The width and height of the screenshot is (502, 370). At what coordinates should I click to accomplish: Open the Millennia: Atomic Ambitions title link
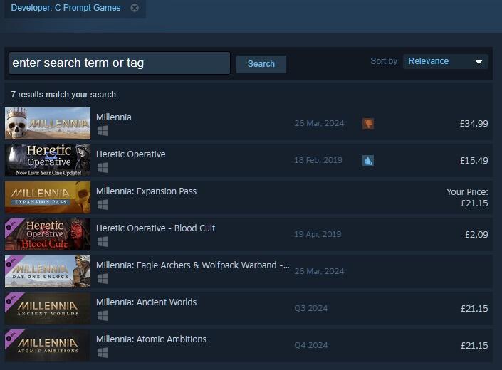[x=151, y=339]
